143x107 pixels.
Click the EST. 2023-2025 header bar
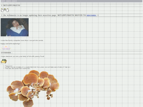[71, 1]
